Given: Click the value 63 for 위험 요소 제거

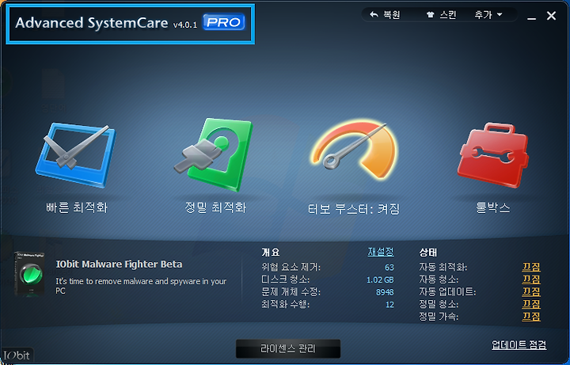Looking at the screenshot, I should pyautogui.click(x=389, y=268).
